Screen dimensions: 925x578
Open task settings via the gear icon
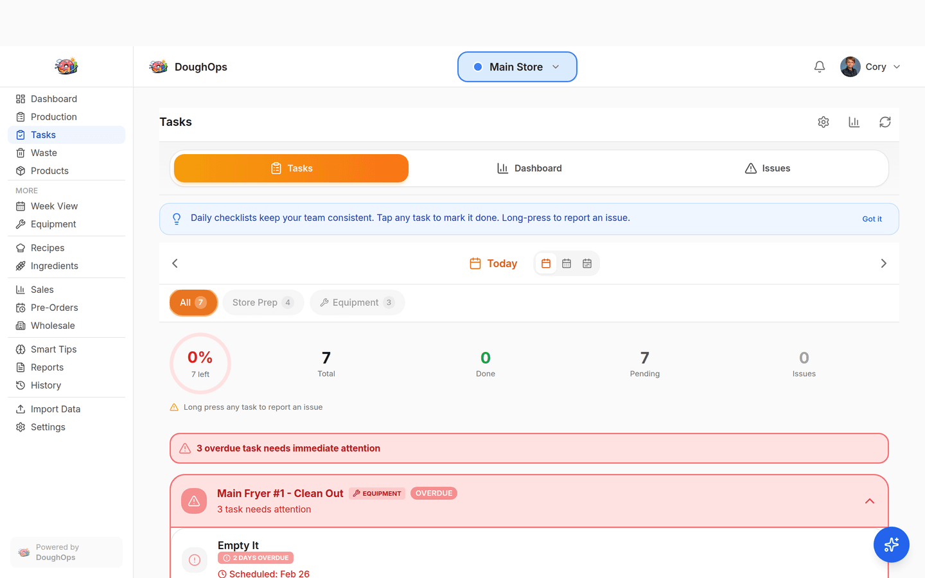coord(823,121)
